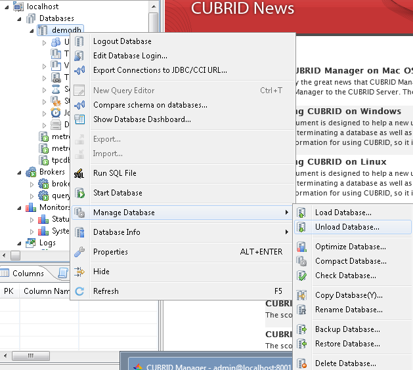Open Show Database Dashboard entry

(183, 119)
